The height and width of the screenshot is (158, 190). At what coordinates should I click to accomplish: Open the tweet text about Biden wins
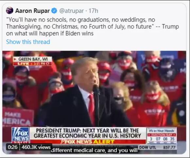pyautogui.click(x=93, y=26)
